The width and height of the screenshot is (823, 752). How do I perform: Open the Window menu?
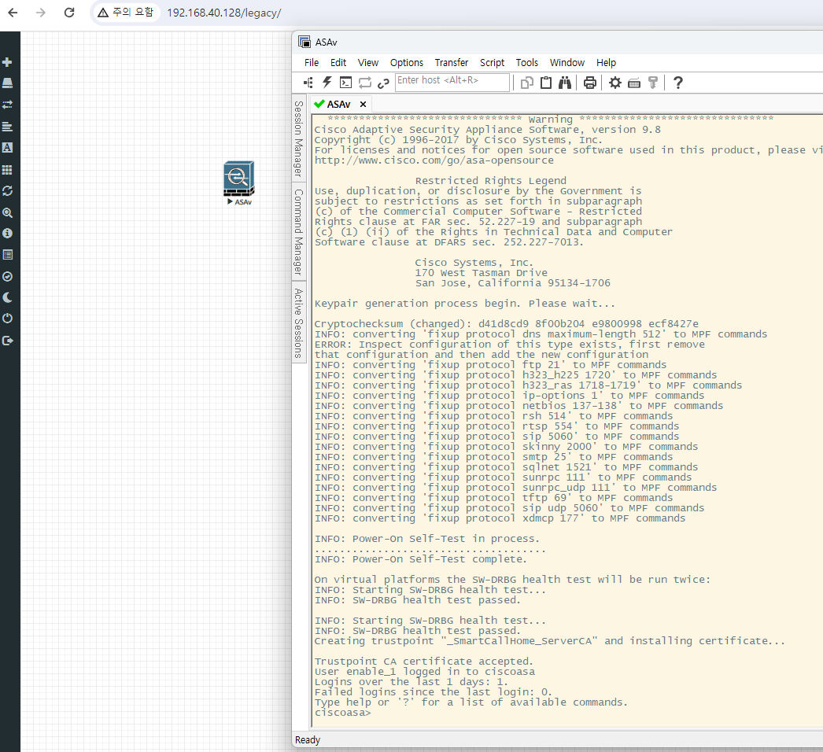[567, 62]
